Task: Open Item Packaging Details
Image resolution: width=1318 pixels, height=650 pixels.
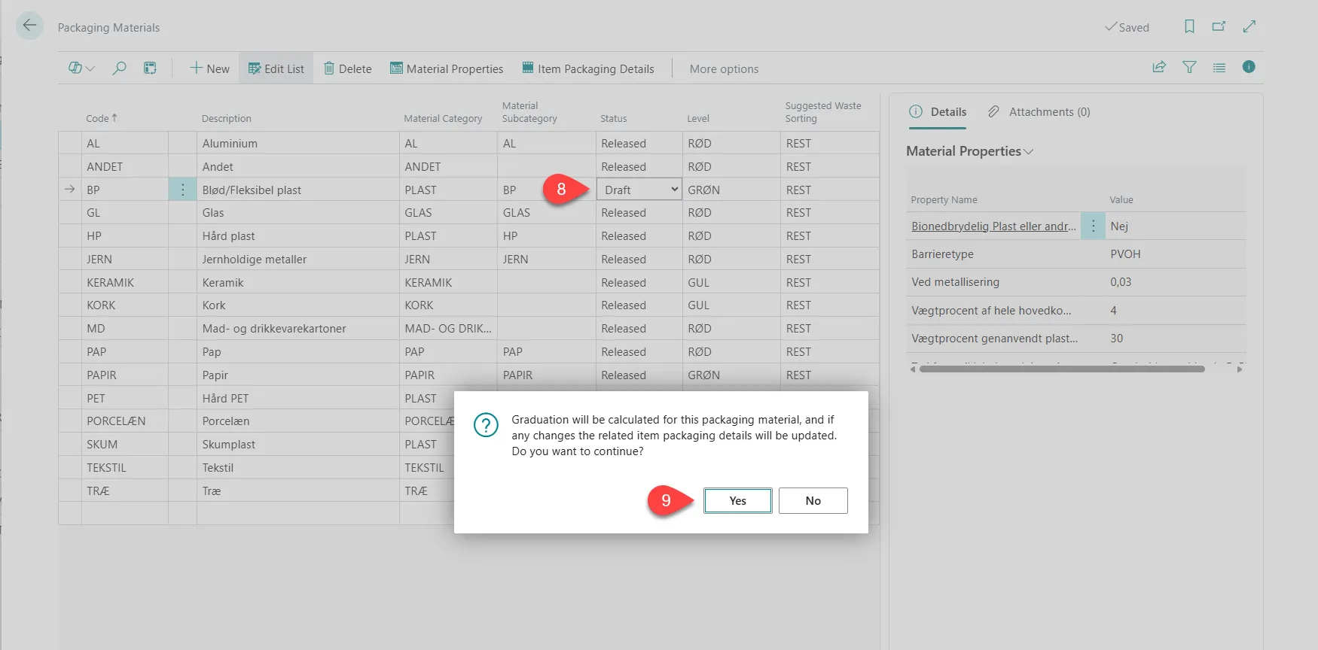Action: click(588, 68)
